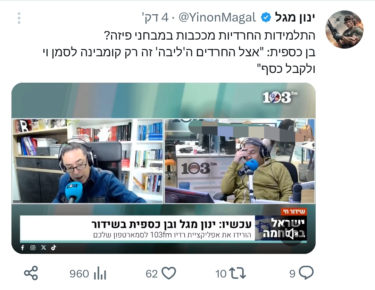
Task: Open the three-dot more options menu
Action: coord(19,18)
